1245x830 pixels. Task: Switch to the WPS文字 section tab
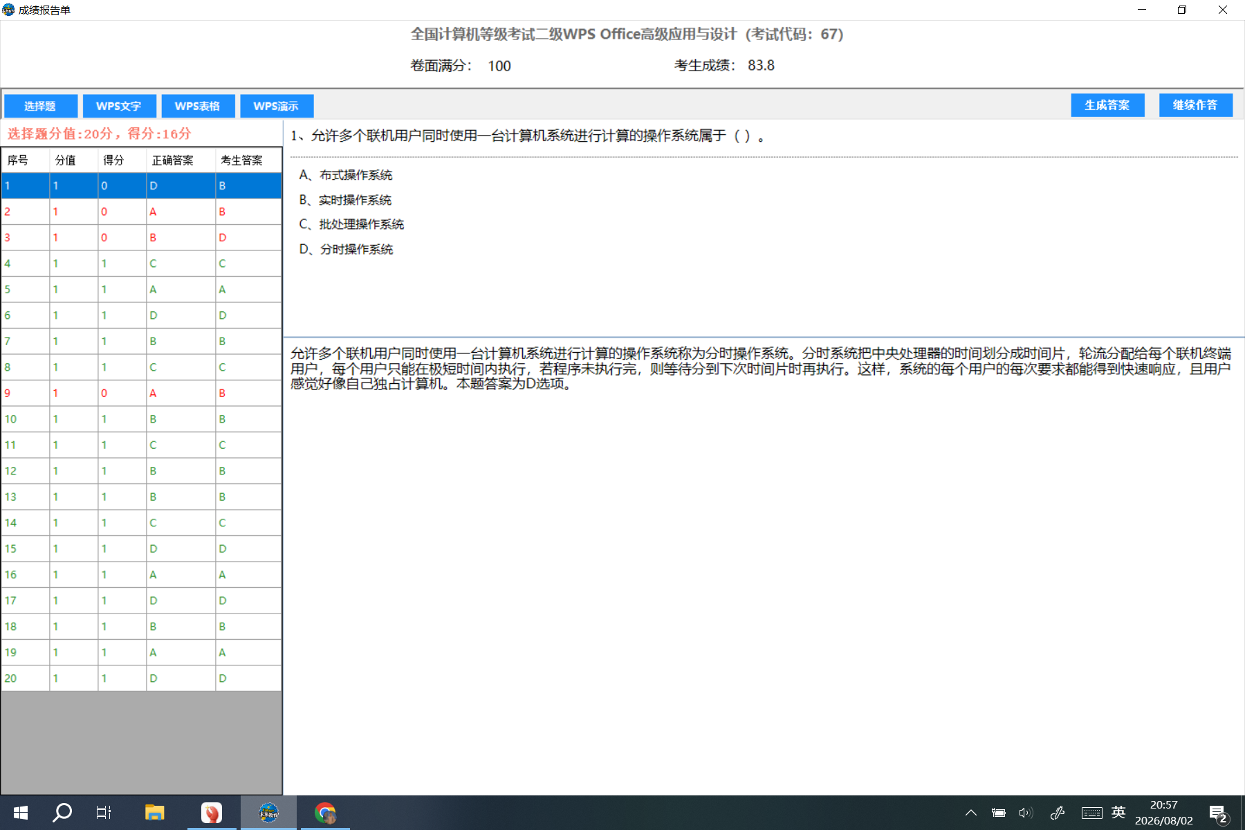click(x=119, y=106)
